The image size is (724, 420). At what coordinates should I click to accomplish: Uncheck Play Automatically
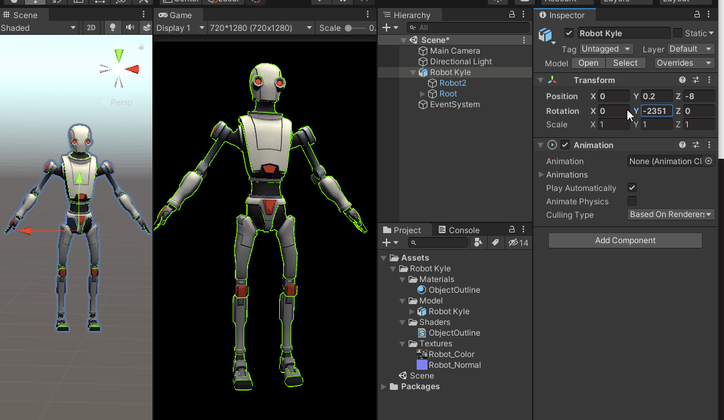coord(632,188)
